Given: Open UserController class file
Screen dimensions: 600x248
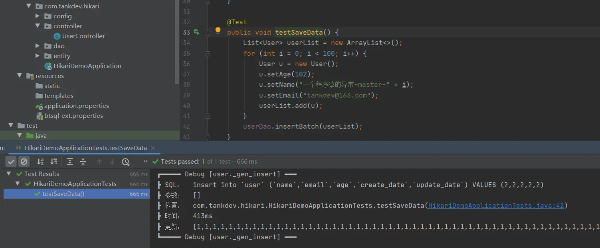Looking at the screenshot, I should coord(83,36).
